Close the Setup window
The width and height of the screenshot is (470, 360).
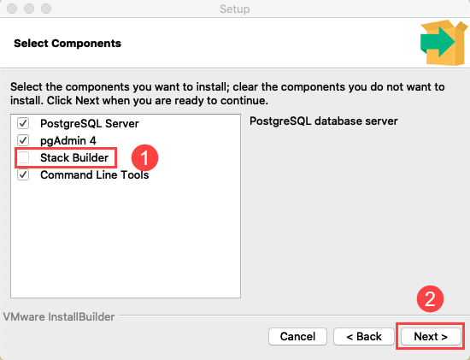point(12,9)
